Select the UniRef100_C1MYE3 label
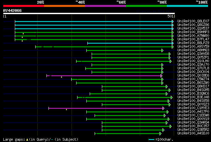This screenshot has height=142, width=211. [193, 108]
